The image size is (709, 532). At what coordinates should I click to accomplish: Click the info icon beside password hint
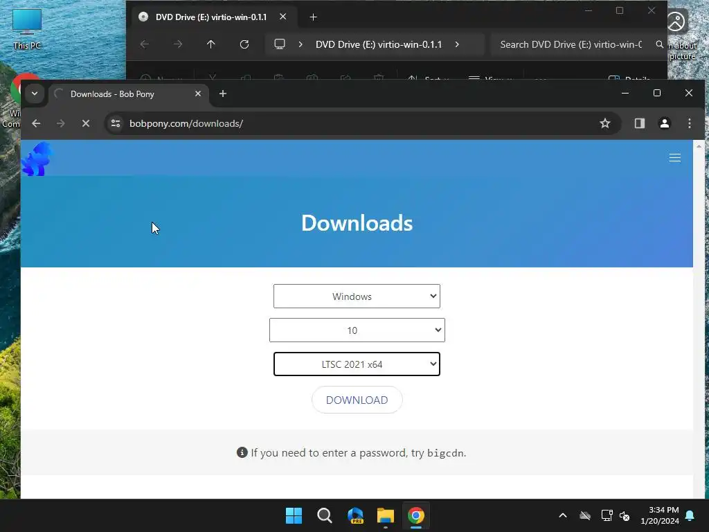pyautogui.click(x=242, y=452)
